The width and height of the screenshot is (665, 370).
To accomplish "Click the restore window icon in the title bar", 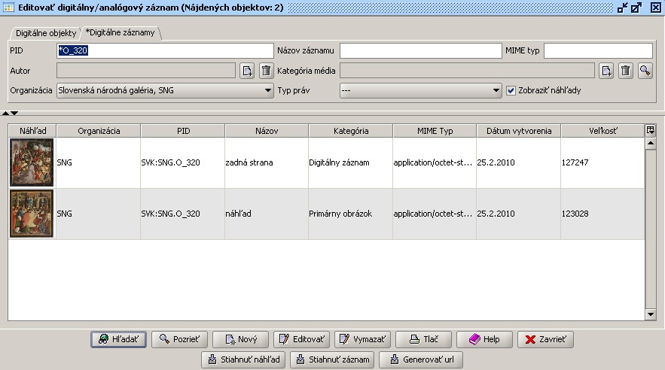I will (x=621, y=8).
